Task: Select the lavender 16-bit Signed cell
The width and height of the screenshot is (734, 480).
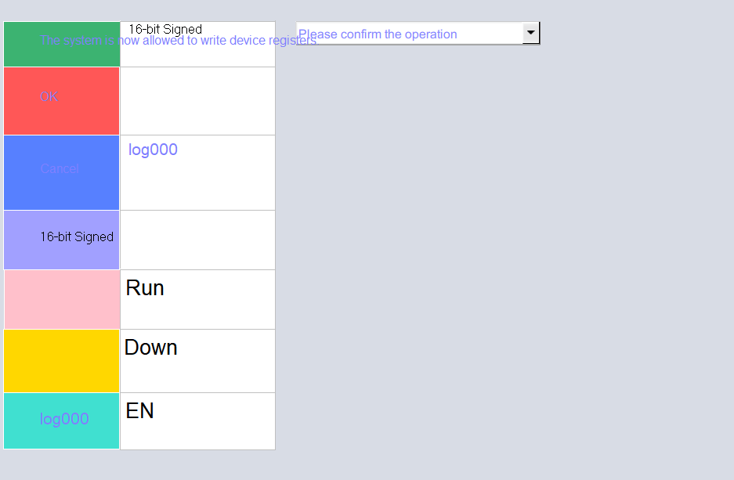Action: coord(62,240)
